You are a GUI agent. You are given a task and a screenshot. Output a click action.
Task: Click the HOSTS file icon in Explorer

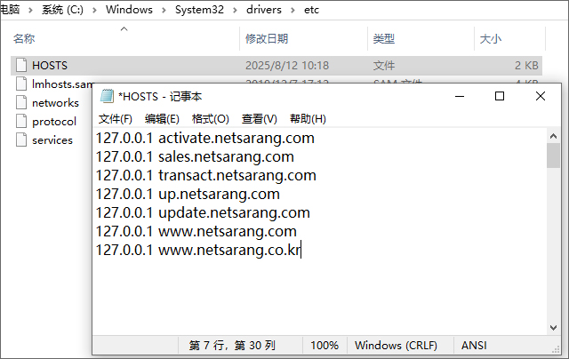coord(21,65)
